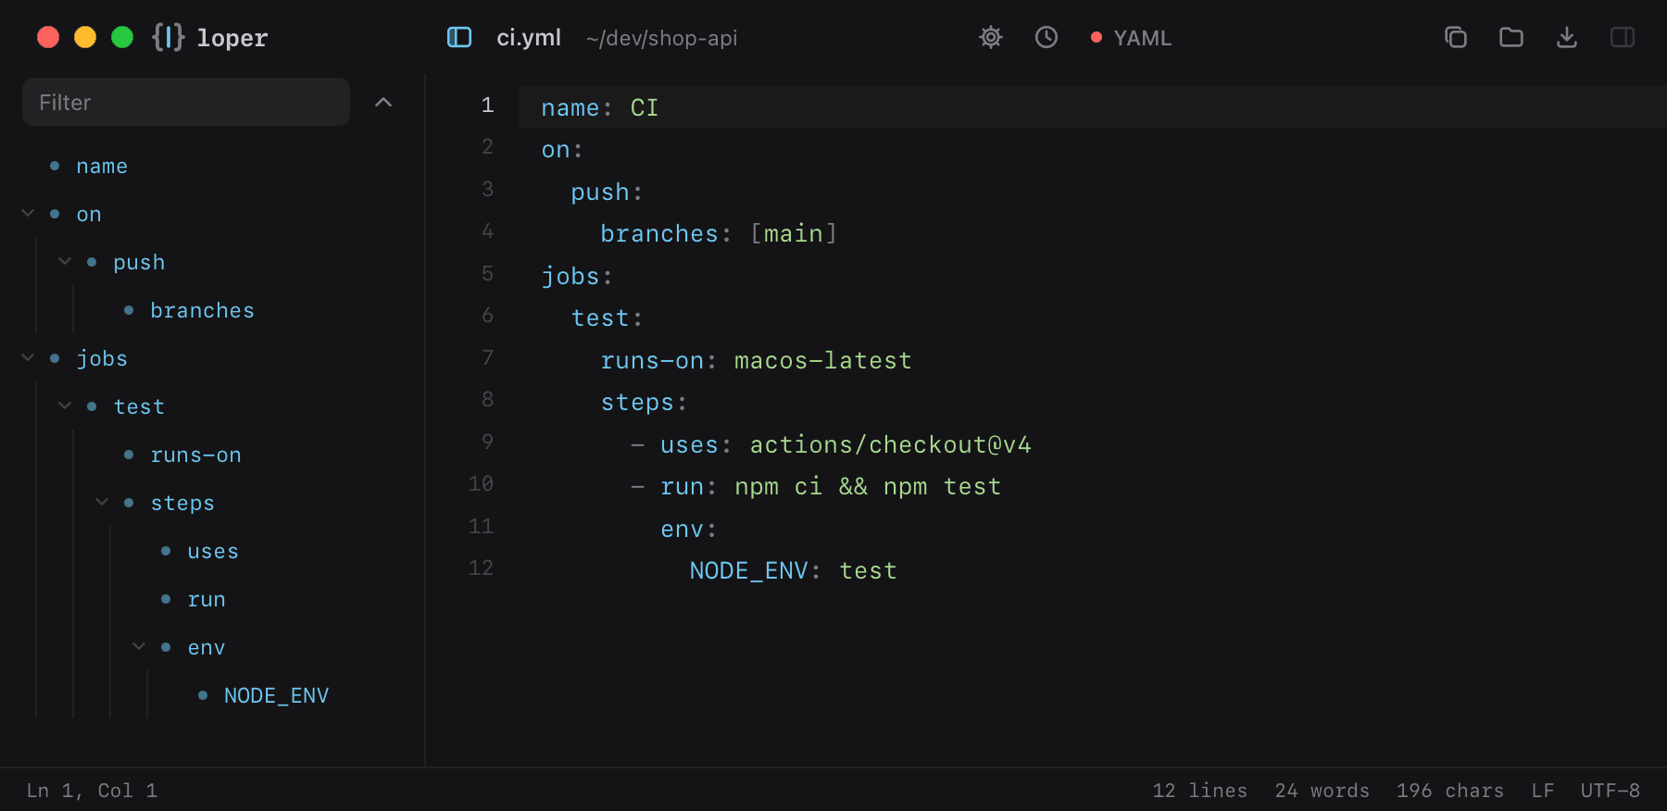Select 'steps' in the outline tree

pos(182,504)
